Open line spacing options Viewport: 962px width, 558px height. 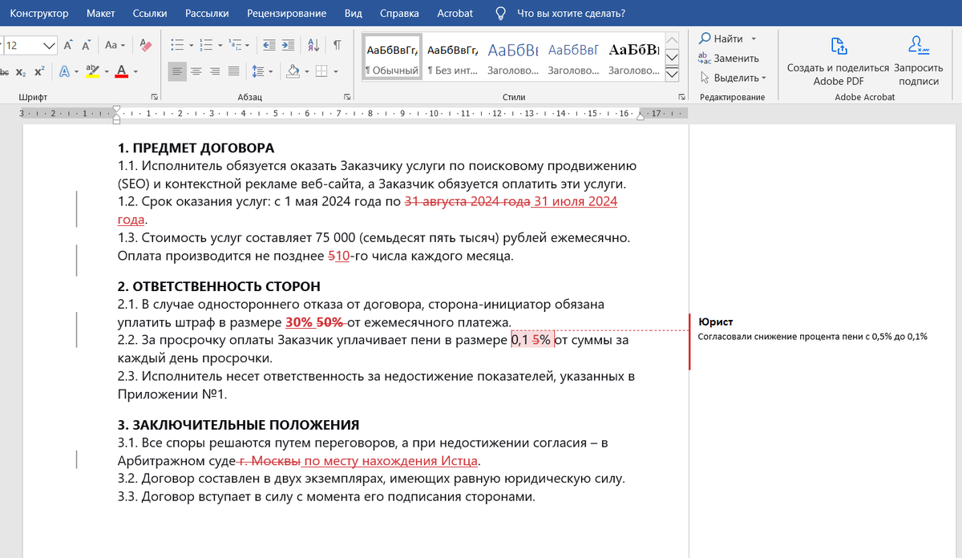pos(262,71)
